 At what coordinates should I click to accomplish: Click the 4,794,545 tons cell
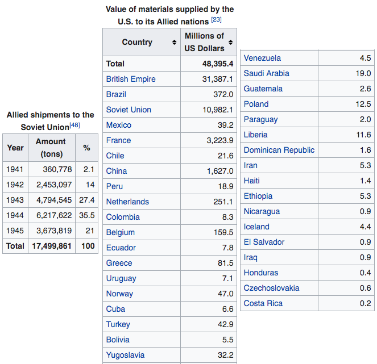[x=52, y=200]
